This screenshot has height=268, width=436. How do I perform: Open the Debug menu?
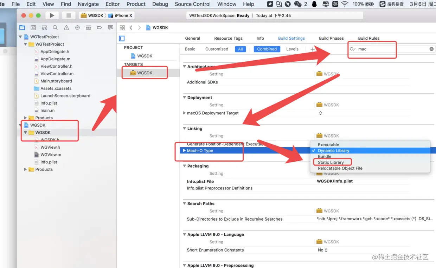pos(160,4)
